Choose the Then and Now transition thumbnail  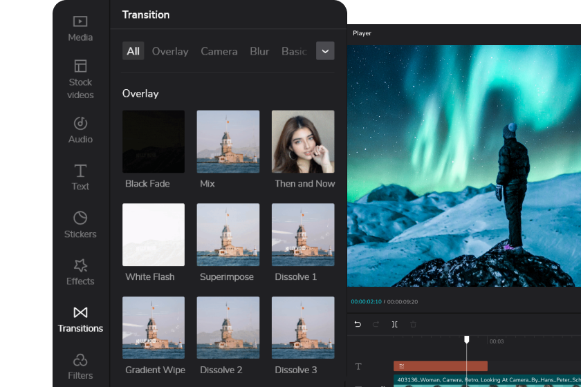(303, 142)
